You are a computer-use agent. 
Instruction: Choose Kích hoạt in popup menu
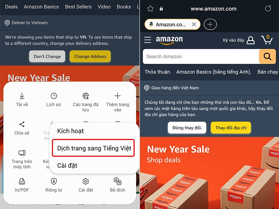[70, 131]
